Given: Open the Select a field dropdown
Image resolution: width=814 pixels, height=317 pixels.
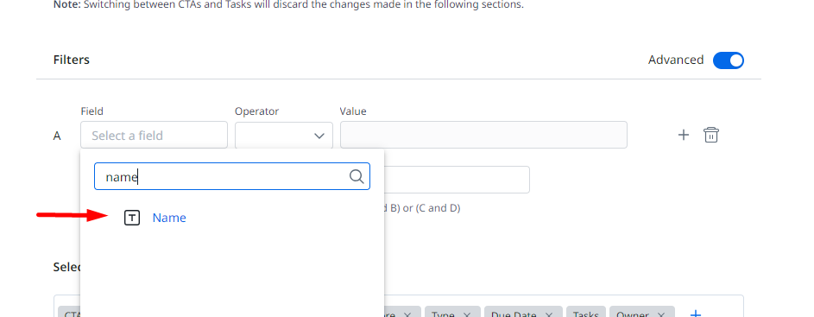Looking at the screenshot, I should tap(154, 135).
